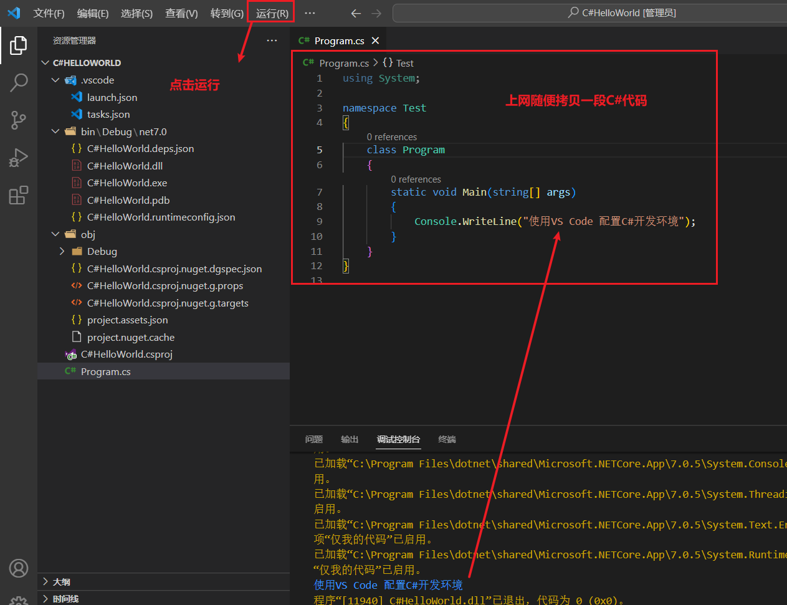Open the 运行(R) menu
The image size is (787, 605).
point(272,13)
